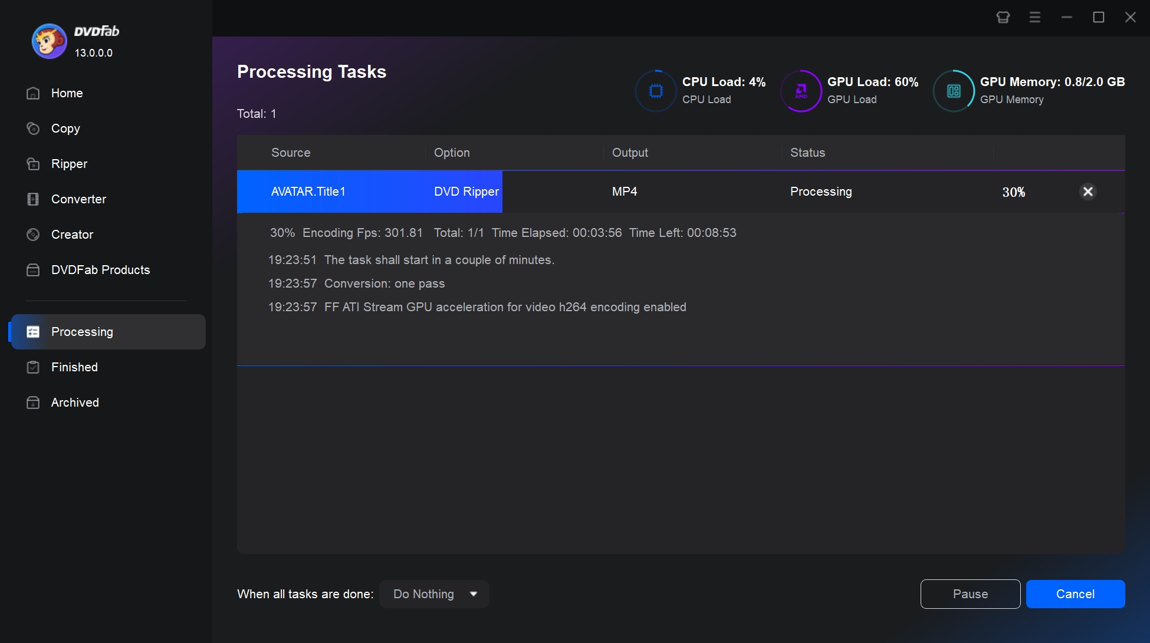Click the Pause button
Viewport: 1150px width, 643px height.
tap(970, 593)
